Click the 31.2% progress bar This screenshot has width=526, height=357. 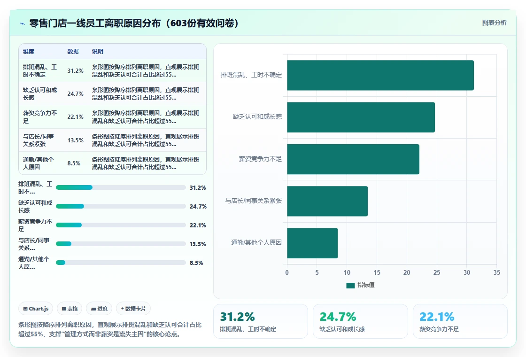[121, 187]
